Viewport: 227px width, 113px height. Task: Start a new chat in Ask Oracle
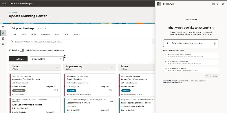pos(213,4)
